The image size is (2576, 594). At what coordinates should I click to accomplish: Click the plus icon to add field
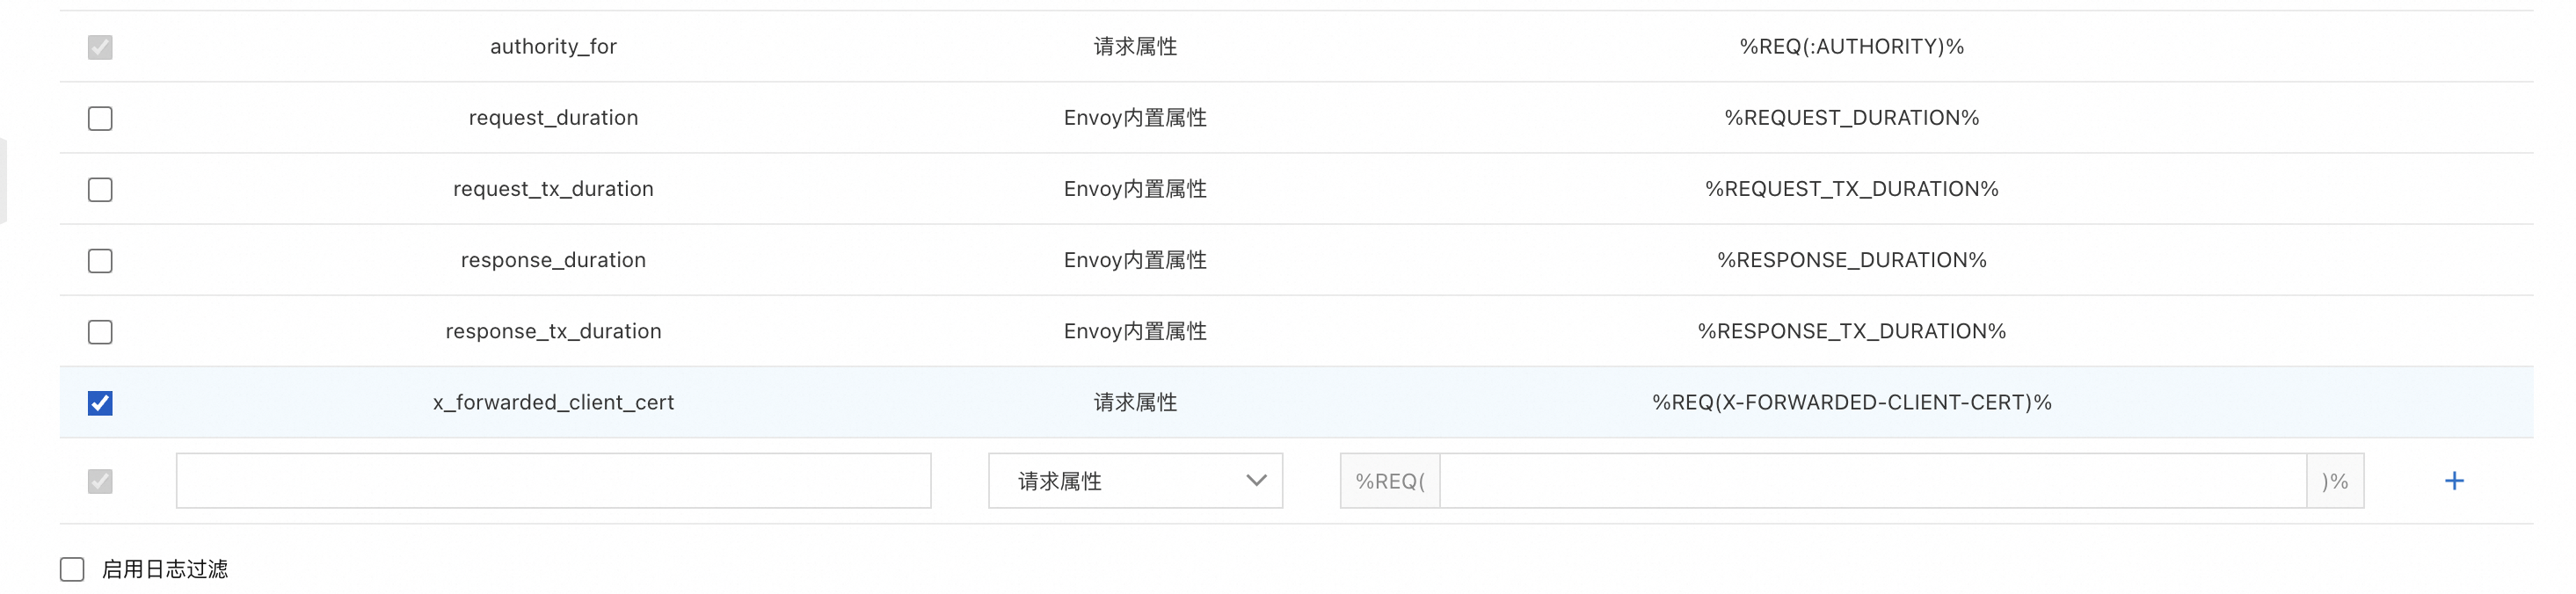[2453, 481]
